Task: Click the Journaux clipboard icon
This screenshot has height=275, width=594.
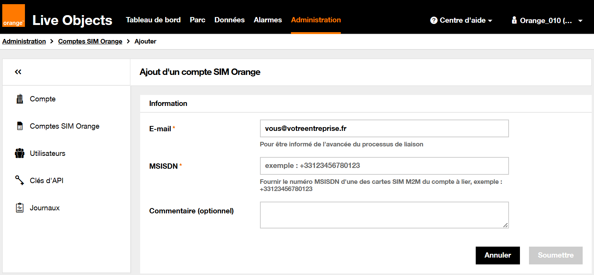Action: 20,208
